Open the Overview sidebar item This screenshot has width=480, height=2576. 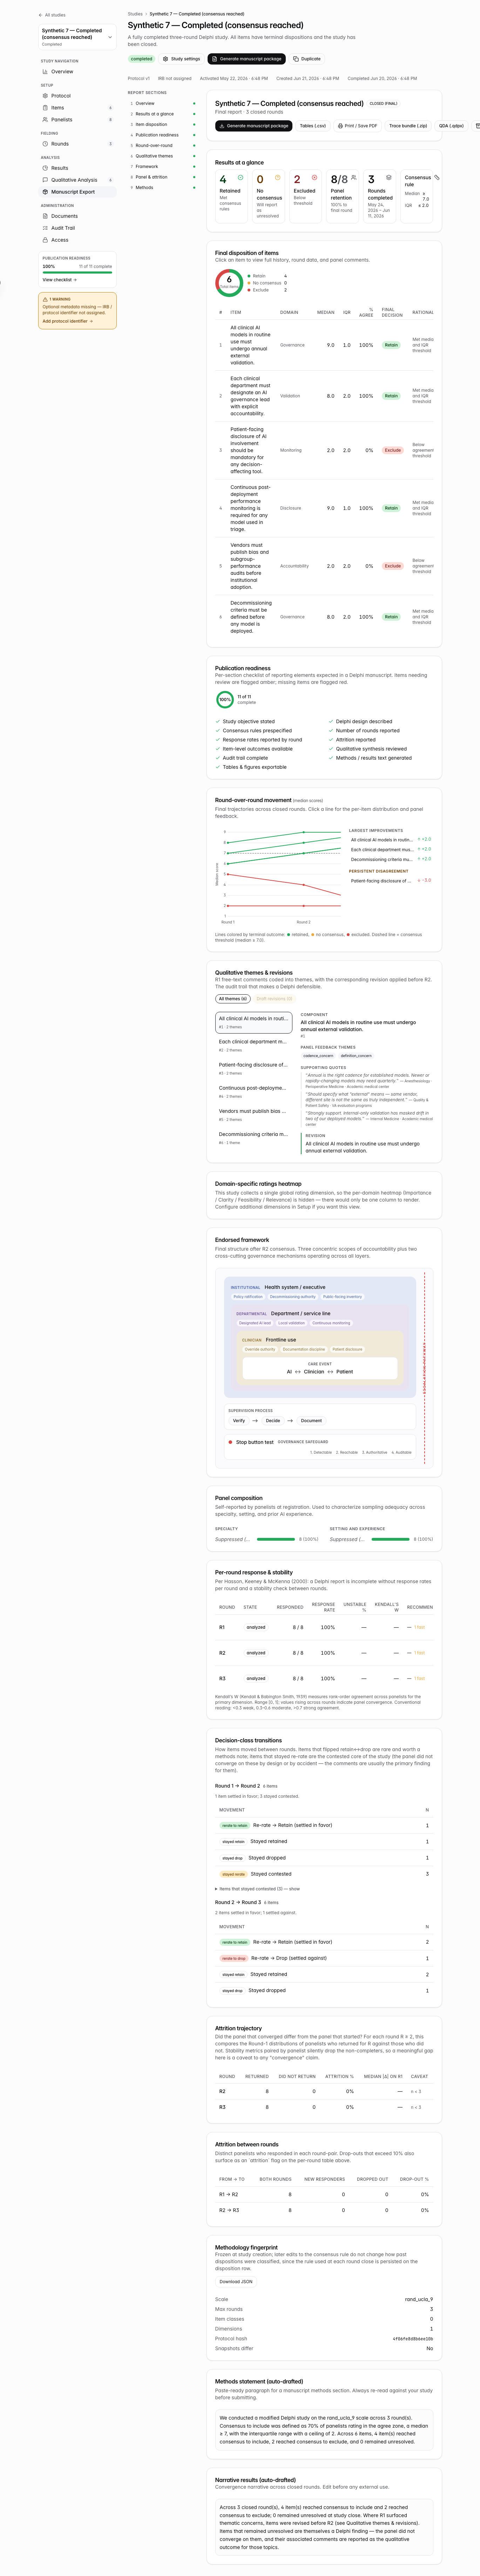[x=62, y=72]
